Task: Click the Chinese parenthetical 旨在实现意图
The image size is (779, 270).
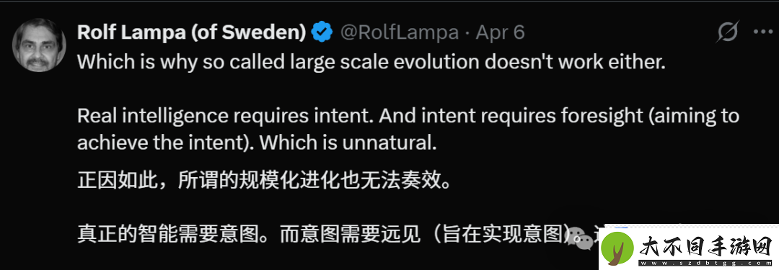Action: [503, 235]
